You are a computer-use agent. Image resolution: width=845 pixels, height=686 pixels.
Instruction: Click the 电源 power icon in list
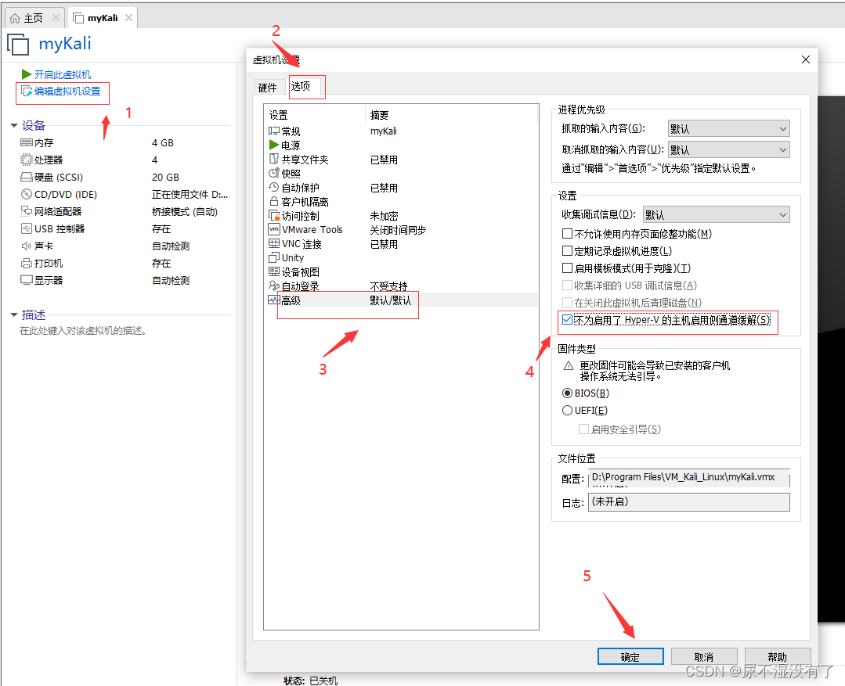(x=274, y=145)
